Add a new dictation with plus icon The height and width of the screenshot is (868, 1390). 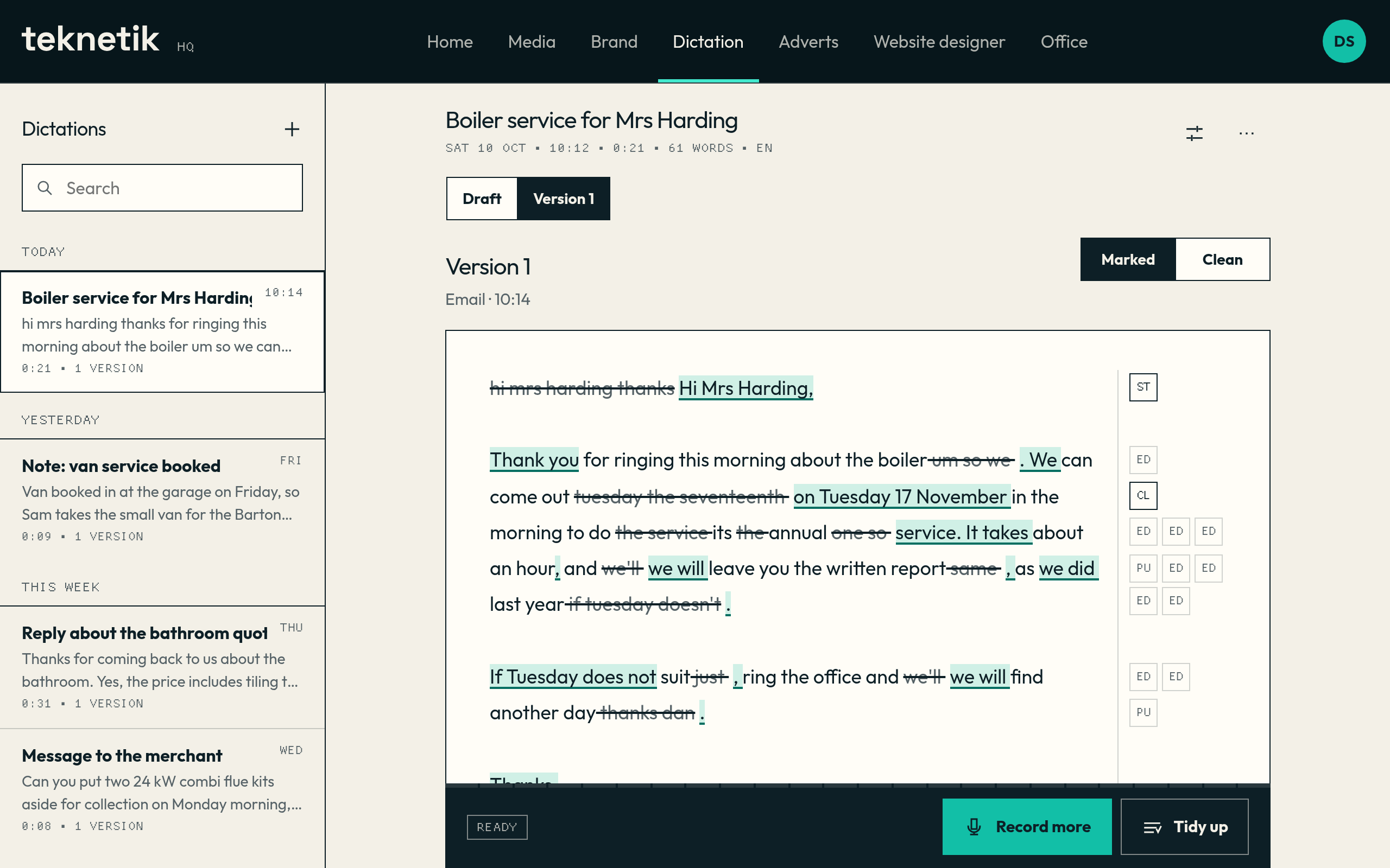coord(292,129)
